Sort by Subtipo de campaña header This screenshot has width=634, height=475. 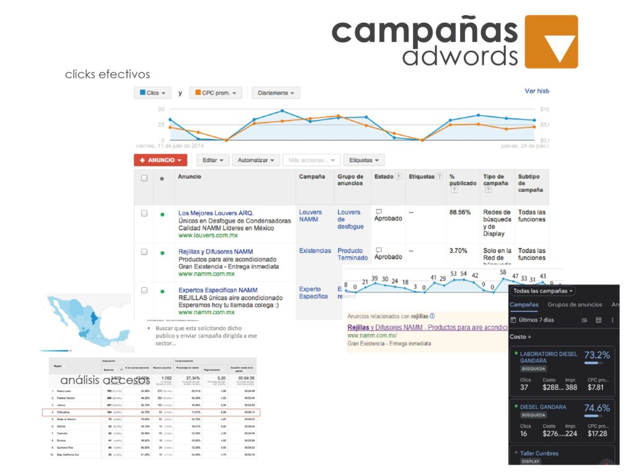pos(531,183)
